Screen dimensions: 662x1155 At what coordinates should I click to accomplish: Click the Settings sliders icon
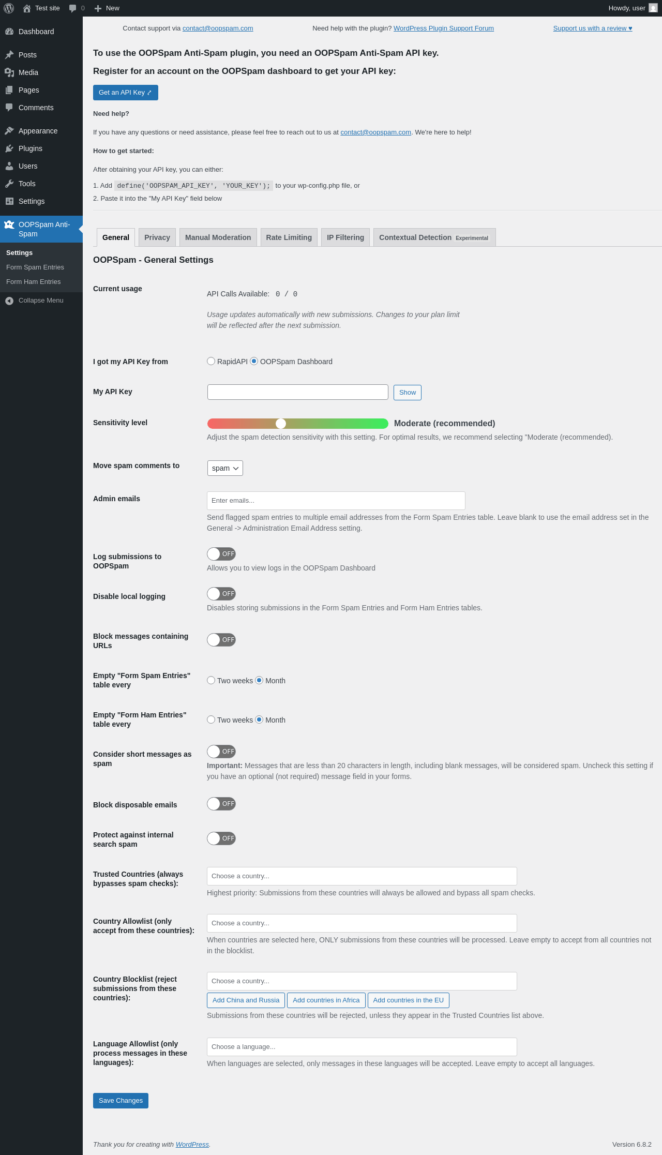tap(9, 201)
